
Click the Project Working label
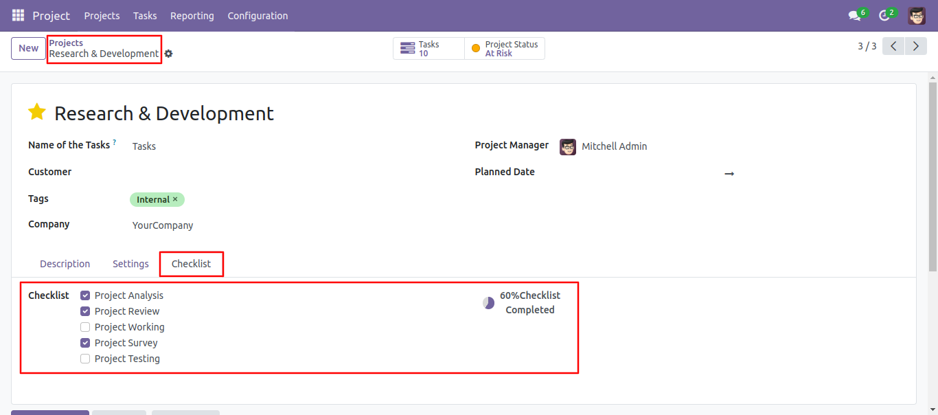(130, 327)
